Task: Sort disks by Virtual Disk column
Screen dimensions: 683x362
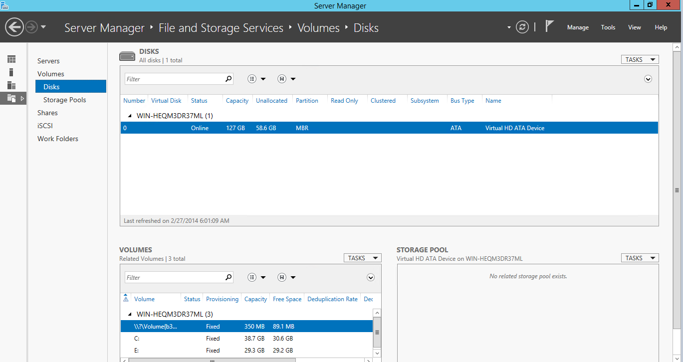Action: pyautogui.click(x=167, y=100)
